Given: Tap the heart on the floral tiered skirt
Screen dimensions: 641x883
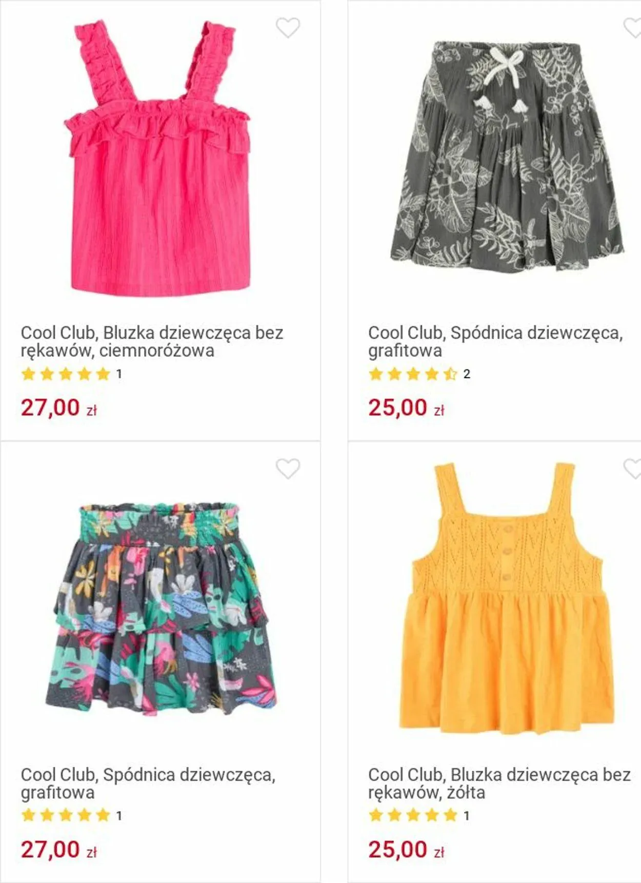Looking at the screenshot, I should tap(288, 468).
